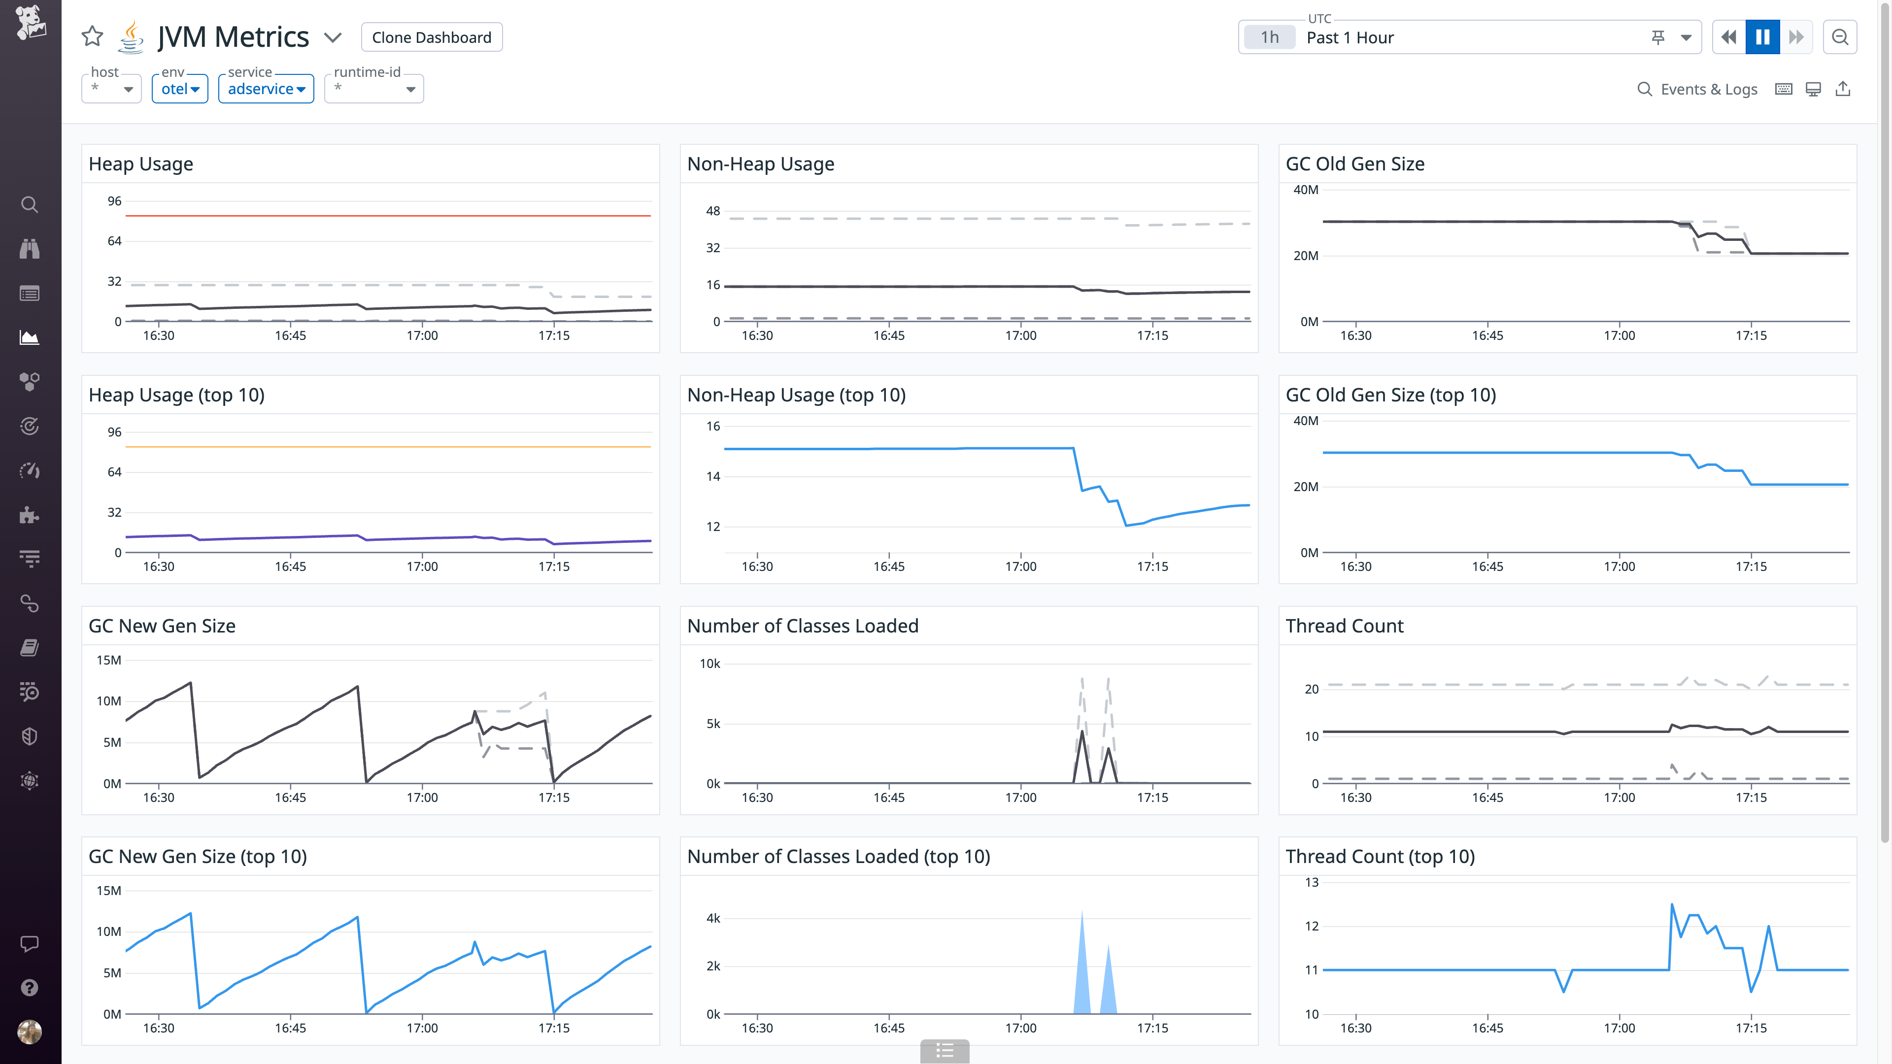Screen dimensions: 1892x1064
Task: Open the Events list icon in sidebar
Action: pos(30,292)
